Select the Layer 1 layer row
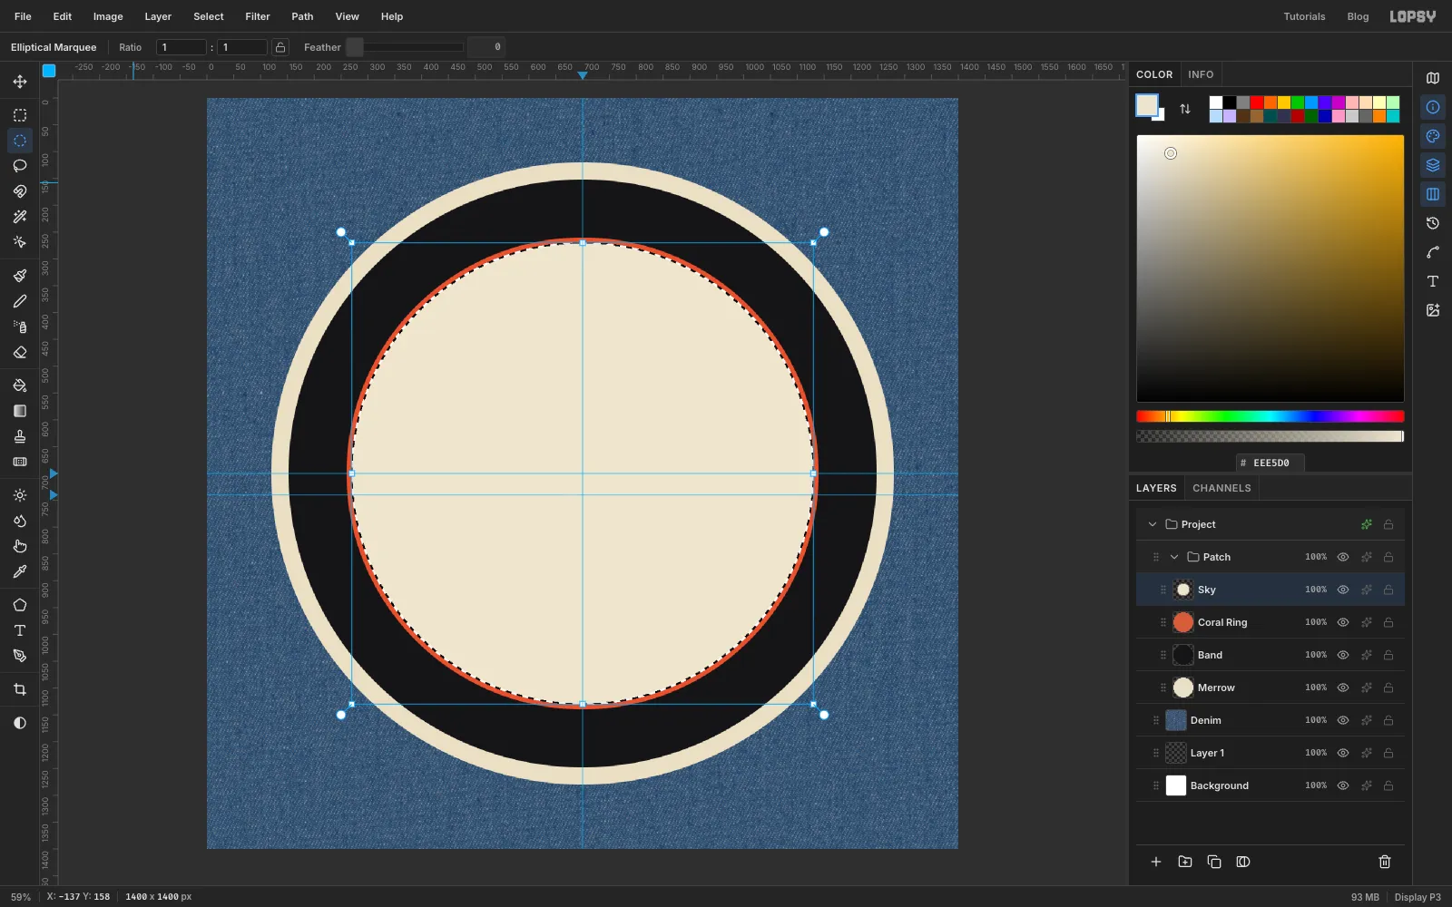Viewport: 1452px width, 907px height. pyautogui.click(x=1270, y=753)
